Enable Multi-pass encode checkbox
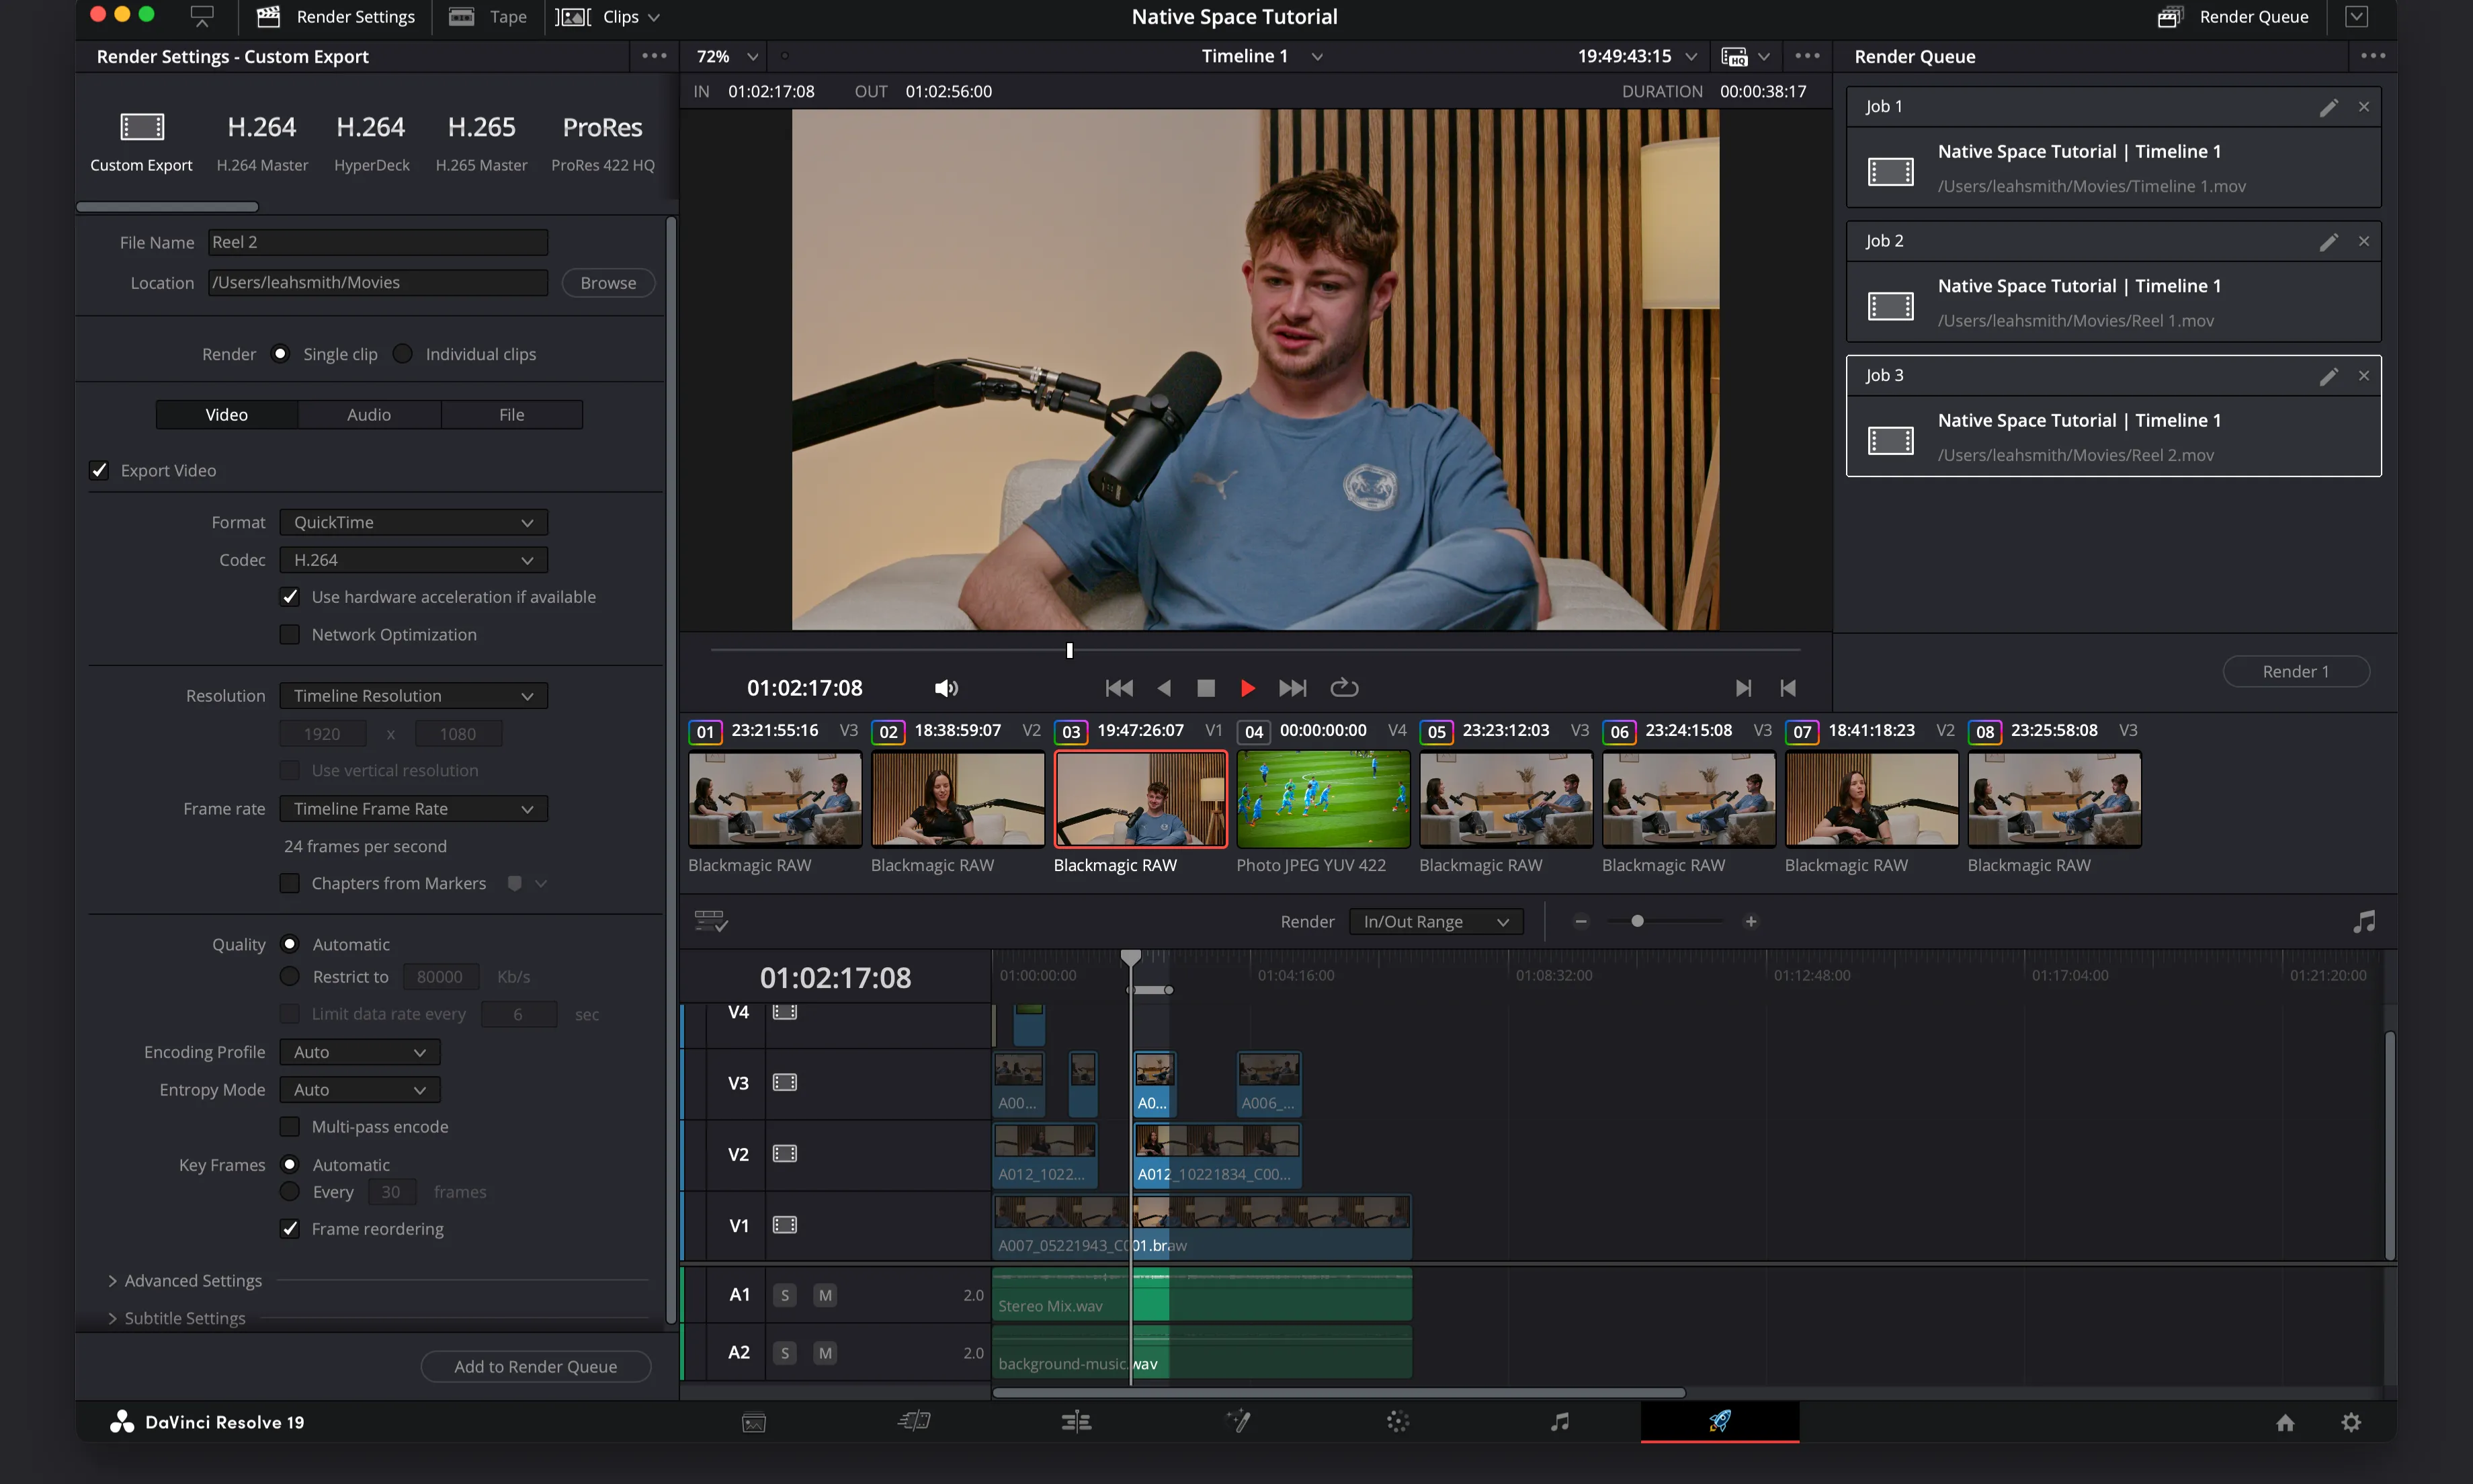 click(290, 1127)
